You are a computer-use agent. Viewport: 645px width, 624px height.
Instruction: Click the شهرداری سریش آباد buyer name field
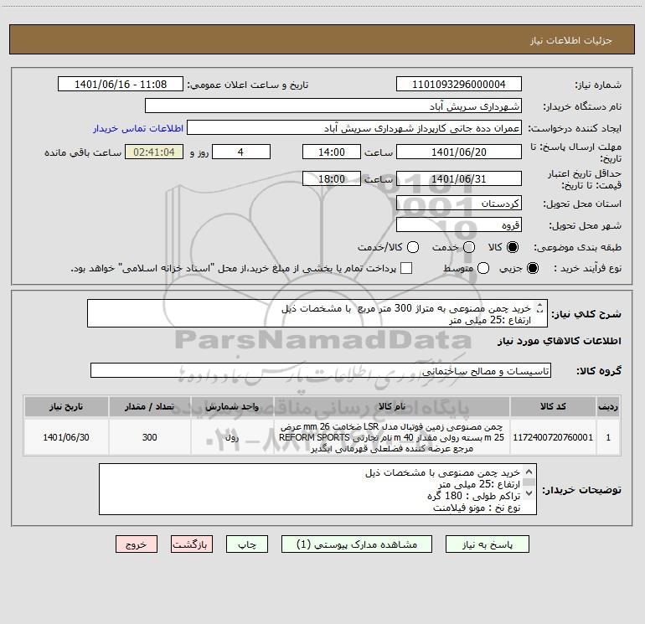tap(333, 106)
